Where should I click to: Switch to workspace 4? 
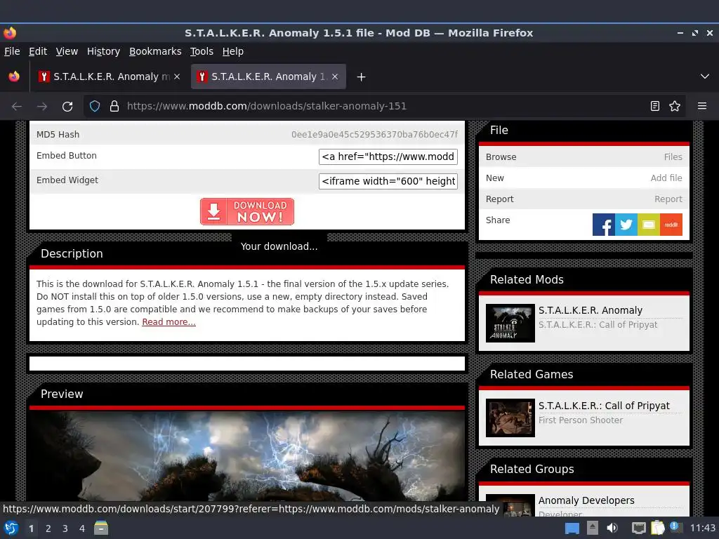[x=82, y=528]
